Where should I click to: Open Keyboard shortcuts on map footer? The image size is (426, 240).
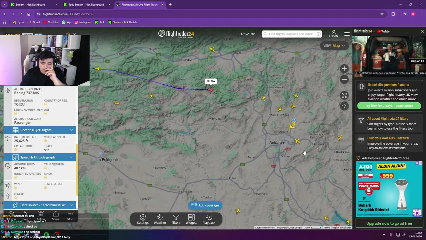(265, 228)
